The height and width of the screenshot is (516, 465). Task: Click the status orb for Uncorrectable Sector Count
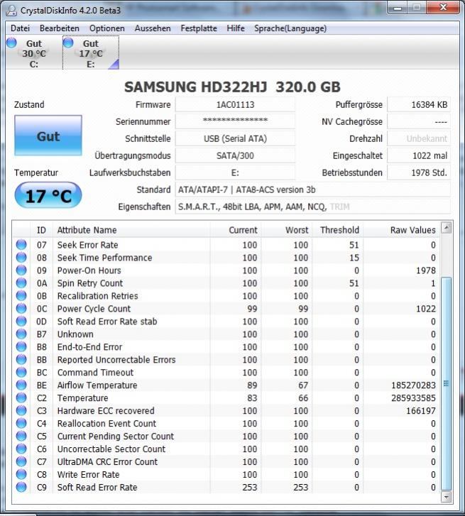click(21, 449)
